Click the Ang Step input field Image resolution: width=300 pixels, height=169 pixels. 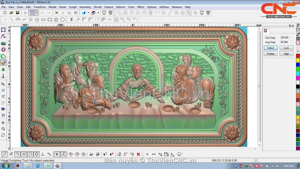[x=284, y=42]
